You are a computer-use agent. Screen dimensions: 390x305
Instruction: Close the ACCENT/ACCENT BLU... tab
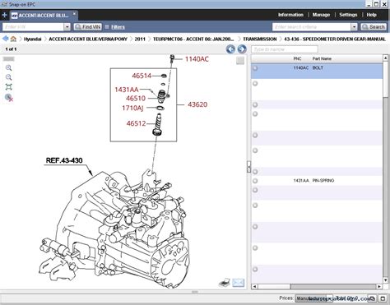pyautogui.click(x=74, y=13)
